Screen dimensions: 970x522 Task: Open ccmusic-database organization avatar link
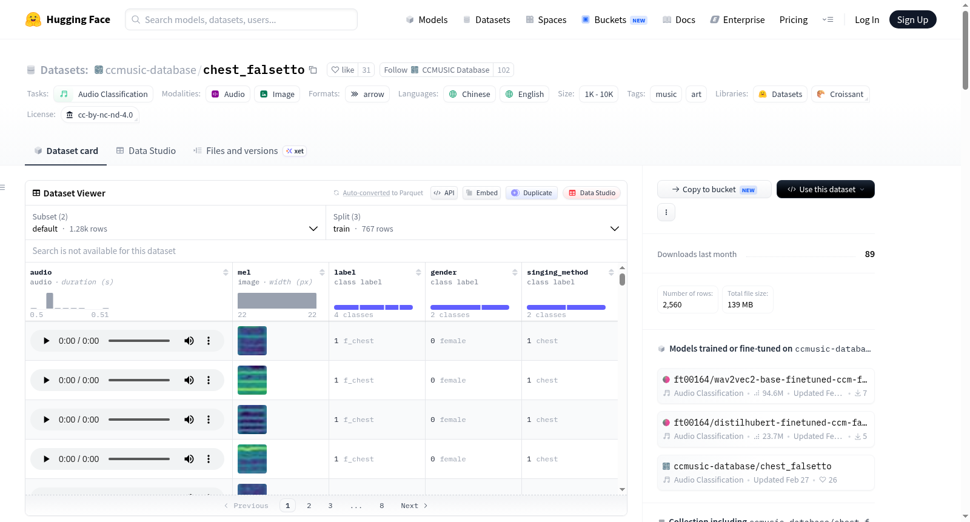(x=99, y=70)
